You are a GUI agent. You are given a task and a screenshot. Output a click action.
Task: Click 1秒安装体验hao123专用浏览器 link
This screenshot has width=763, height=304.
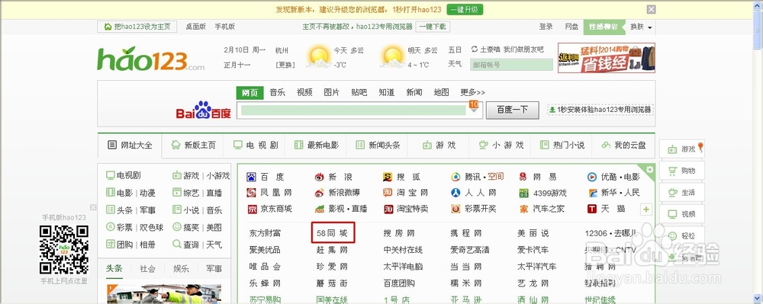click(x=600, y=110)
